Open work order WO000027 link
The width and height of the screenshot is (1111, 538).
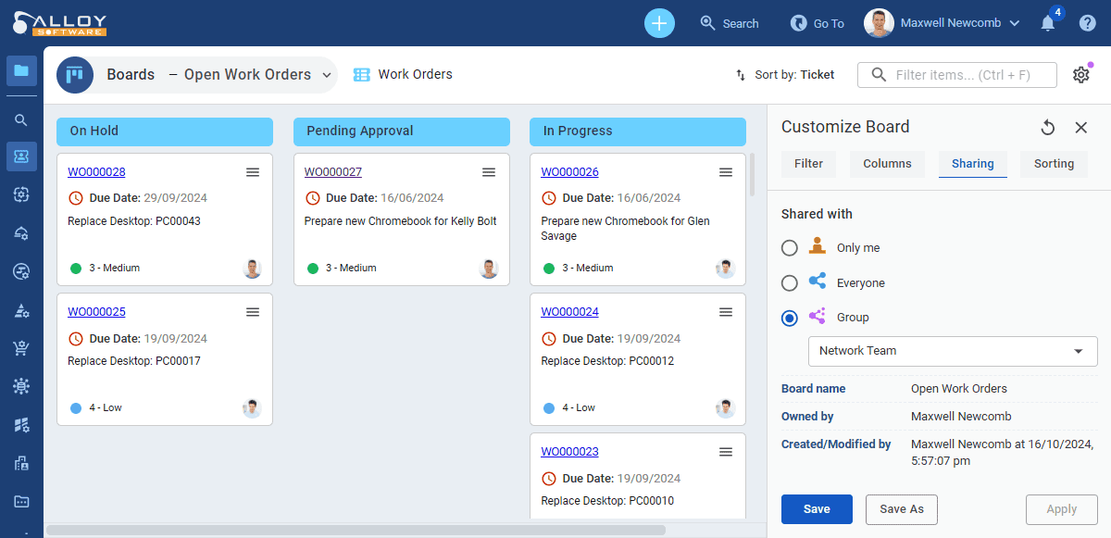point(333,172)
